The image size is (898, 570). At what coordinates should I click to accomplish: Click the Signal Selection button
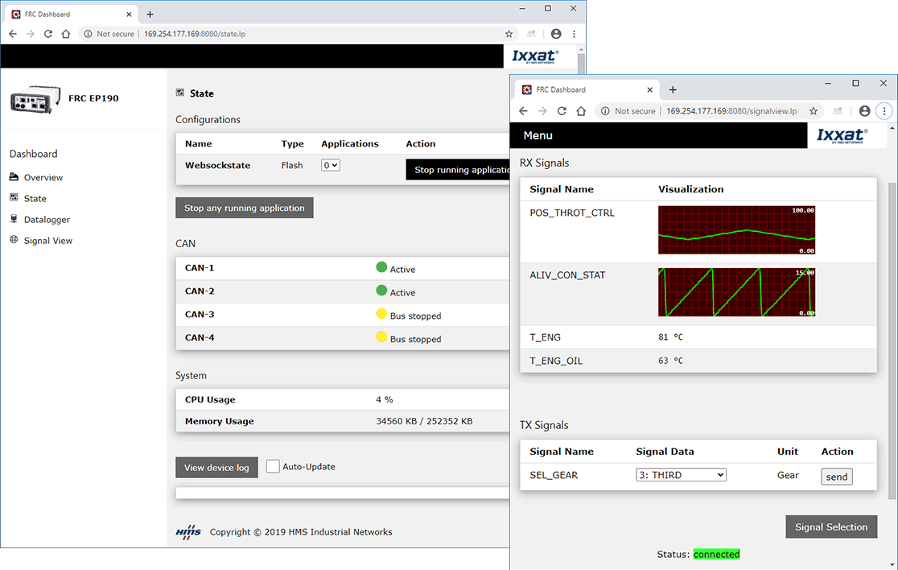pos(831,527)
